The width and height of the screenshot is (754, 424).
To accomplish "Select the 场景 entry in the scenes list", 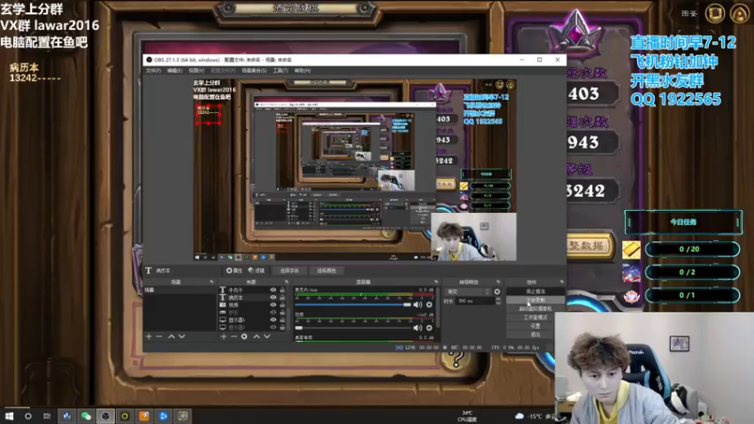I will [179, 290].
